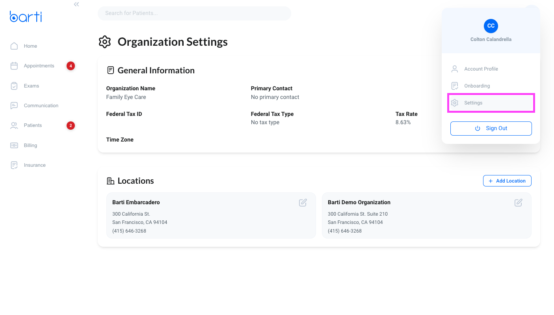Click the Onboarding checklist icon
Viewport: 554px width, 315px height.
point(455,86)
